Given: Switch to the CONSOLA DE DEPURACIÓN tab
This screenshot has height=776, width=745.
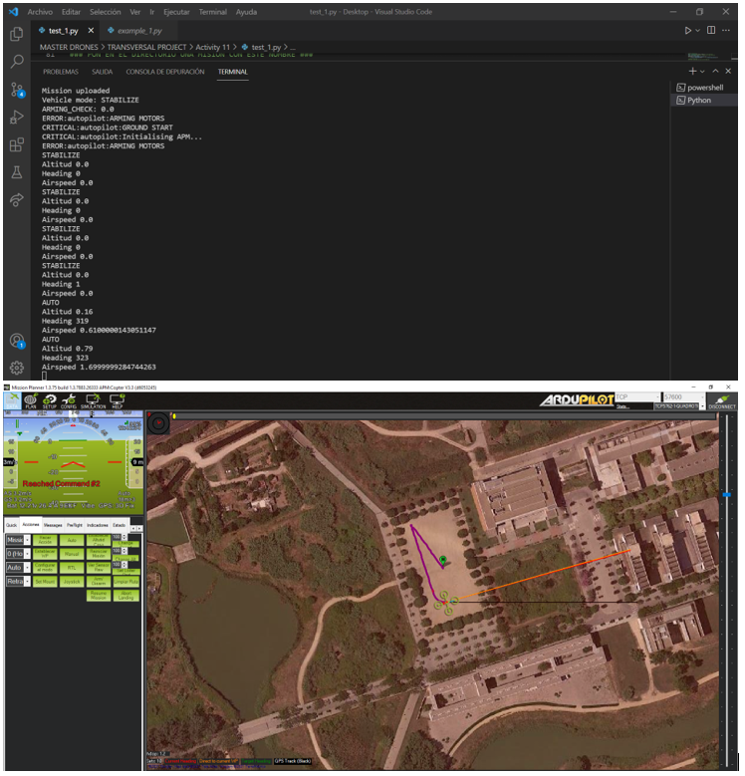Looking at the screenshot, I should pos(164,72).
